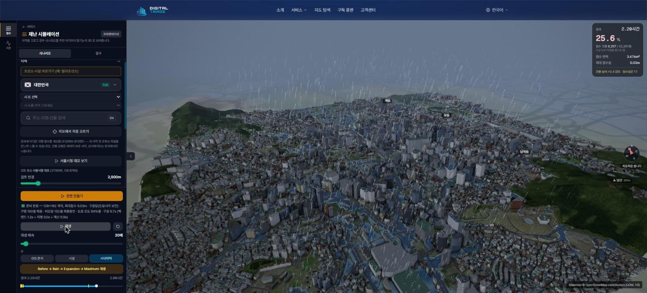Click the South Korea flag icon
This screenshot has height=293, width=647.
pos(28,85)
